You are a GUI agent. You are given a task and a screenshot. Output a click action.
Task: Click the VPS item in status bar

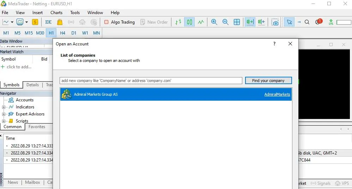[342, 183]
